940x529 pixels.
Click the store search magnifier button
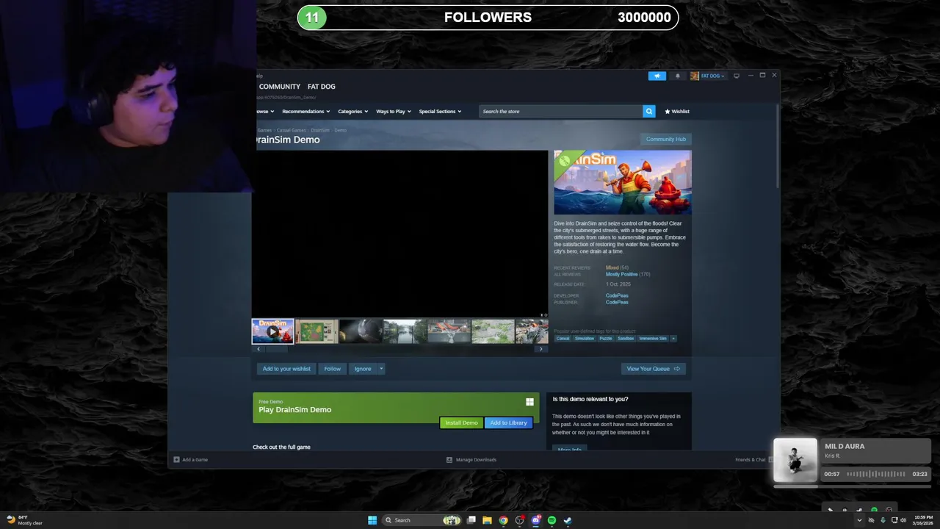[648, 111]
